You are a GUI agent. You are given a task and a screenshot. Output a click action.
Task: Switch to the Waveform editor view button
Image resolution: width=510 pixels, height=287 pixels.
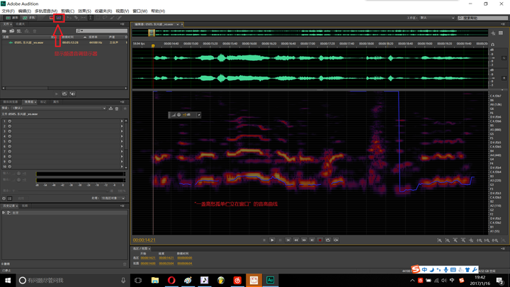(x=12, y=18)
